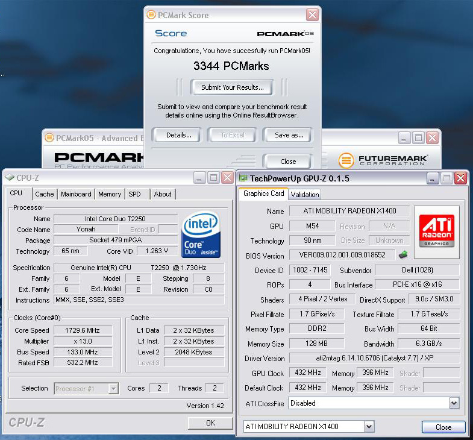Open the Processor #1 selection dropdown
473x440 pixels.
pyautogui.click(x=113, y=388)
